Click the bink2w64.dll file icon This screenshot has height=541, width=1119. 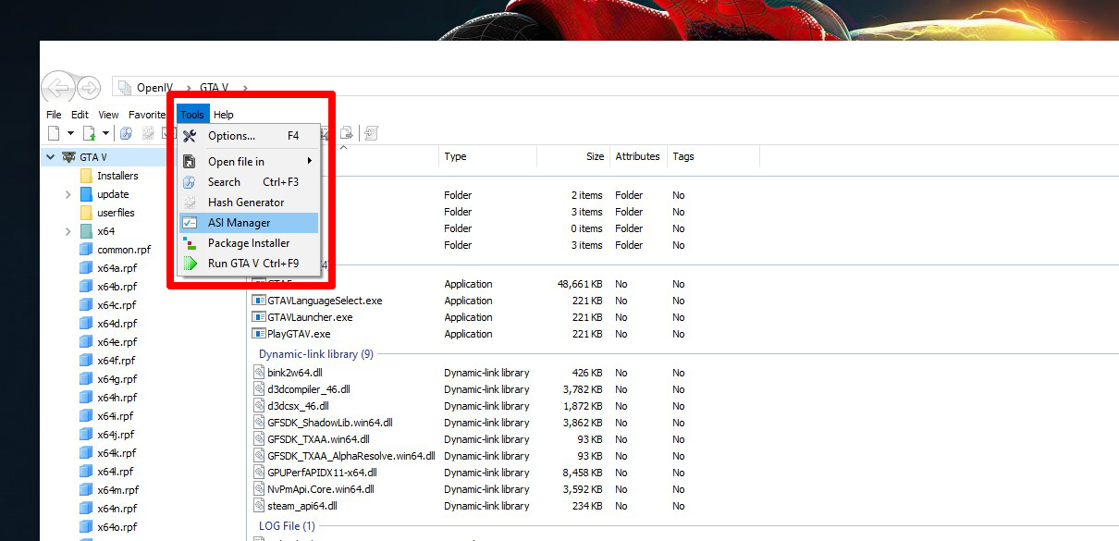[260, 373]
